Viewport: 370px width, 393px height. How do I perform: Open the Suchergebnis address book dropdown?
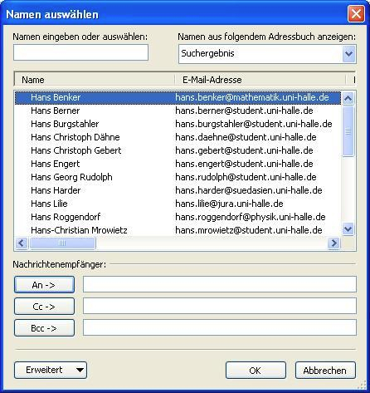[x=348, y=53]
